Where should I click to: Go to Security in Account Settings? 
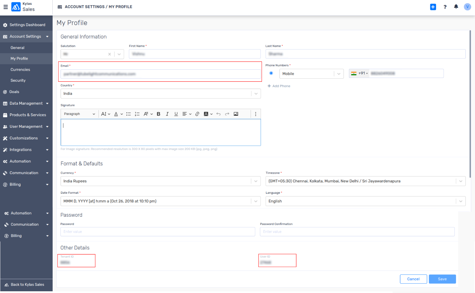[x=18, y=80]
